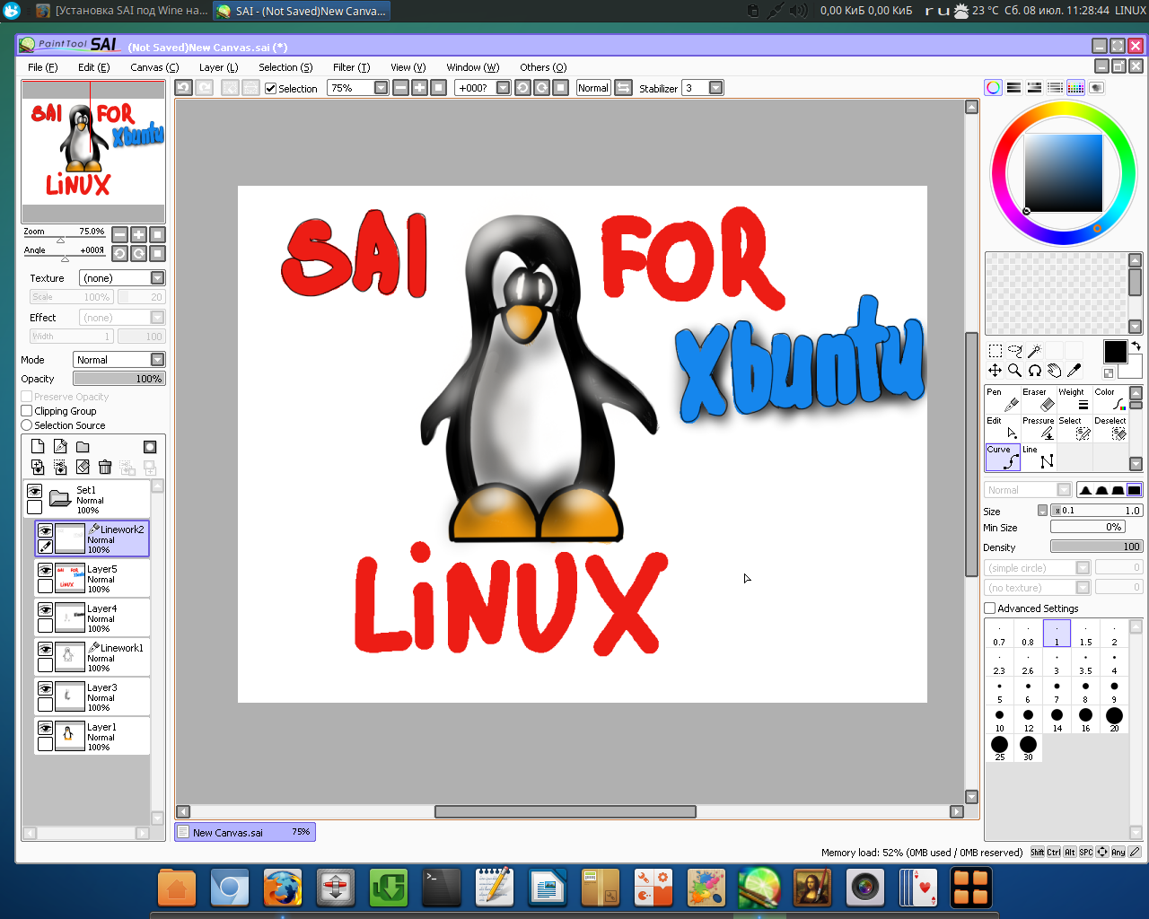Select brush size 10 preset

999,719
